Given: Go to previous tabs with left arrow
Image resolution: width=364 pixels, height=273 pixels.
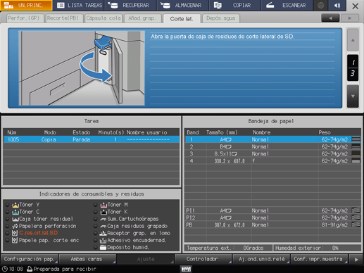Looking at the screenshot, I should coord(330,18).
